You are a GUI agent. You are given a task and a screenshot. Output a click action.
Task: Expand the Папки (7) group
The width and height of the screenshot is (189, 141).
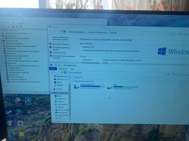tap(72, 77)
